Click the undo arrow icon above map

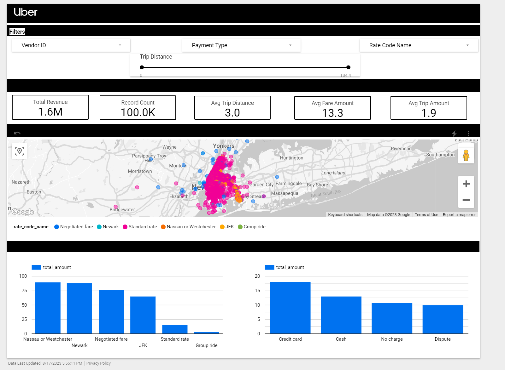point(17,133)
